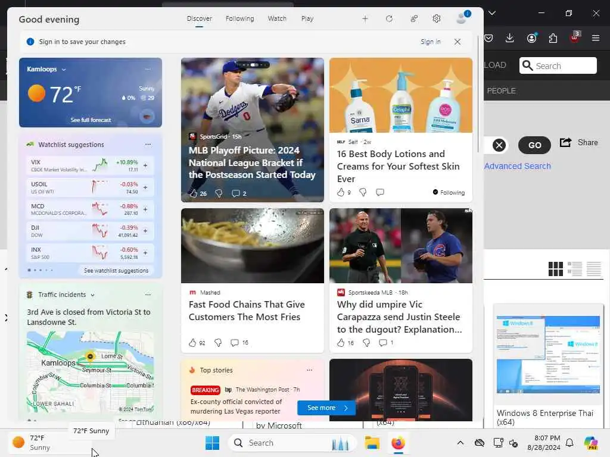Open the Kamloops traffic map
This screenshot has height=457, width=610.
point(91,372)
